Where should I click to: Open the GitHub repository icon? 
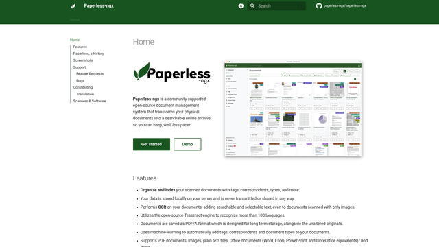[319, 6]
